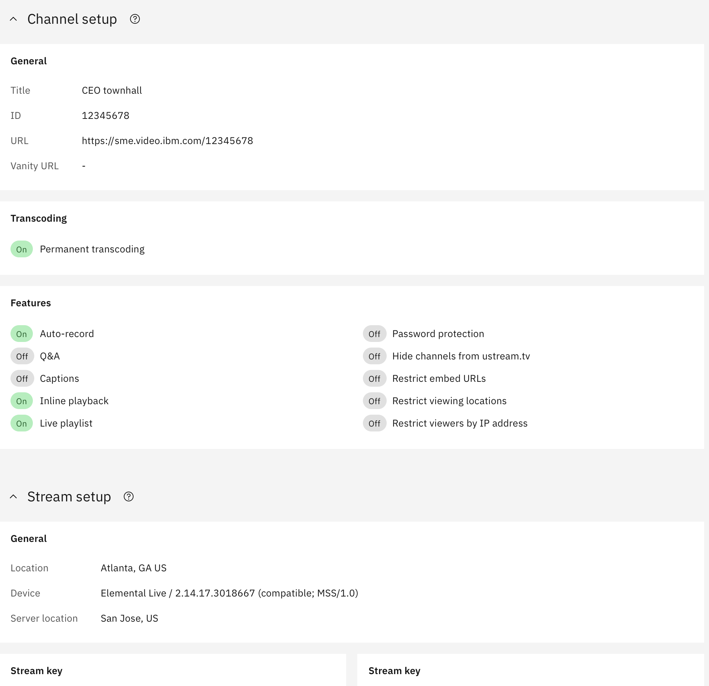This screenshot has height=686, width=709.
Task: Click the Atlanta, GA US location value
Action: [134, 568]
